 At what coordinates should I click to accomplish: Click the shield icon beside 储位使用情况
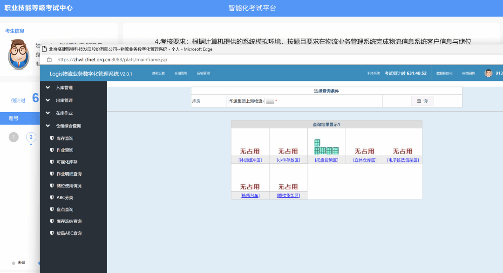(x=52, y=186)
